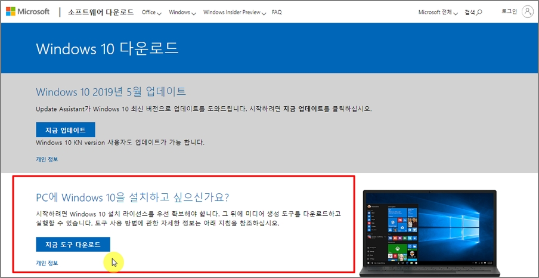Screen dimensions: 539x278
Task: Click the Windows 10 laptop image
Action: [x=430, y=233]
